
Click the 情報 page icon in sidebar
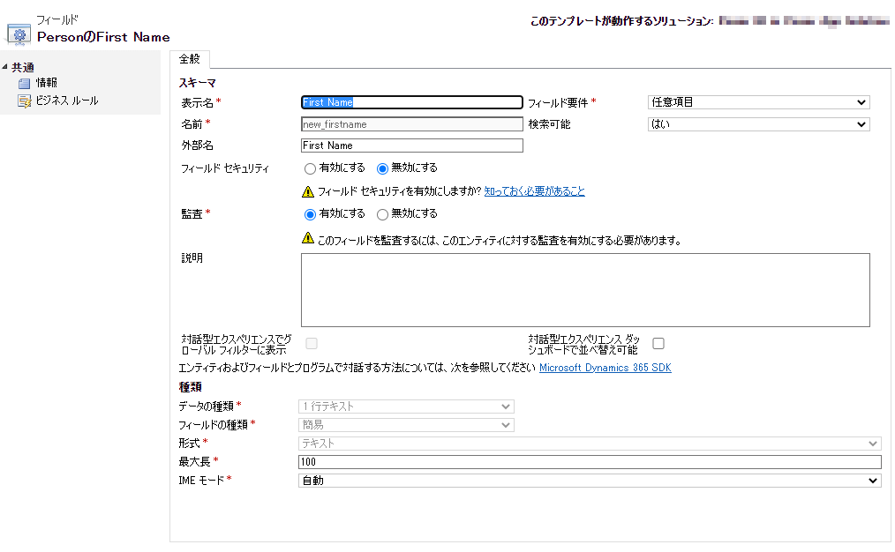pyautogui.click(x=24, y=83)
